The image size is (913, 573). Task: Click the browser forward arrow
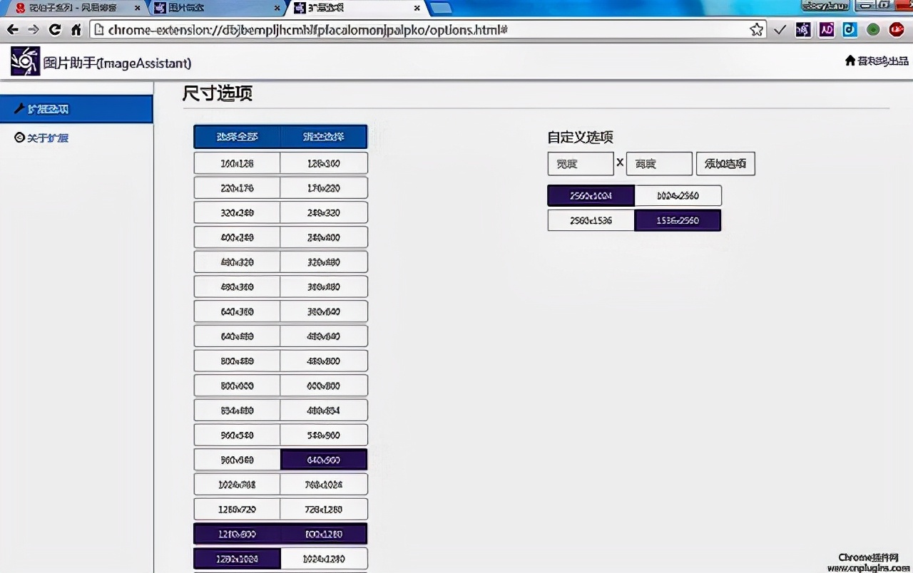coord(33,30)
